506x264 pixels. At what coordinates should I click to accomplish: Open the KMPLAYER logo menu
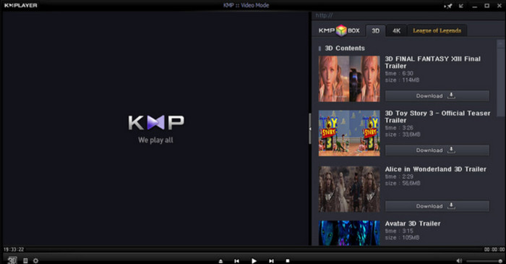pos(21,6)
